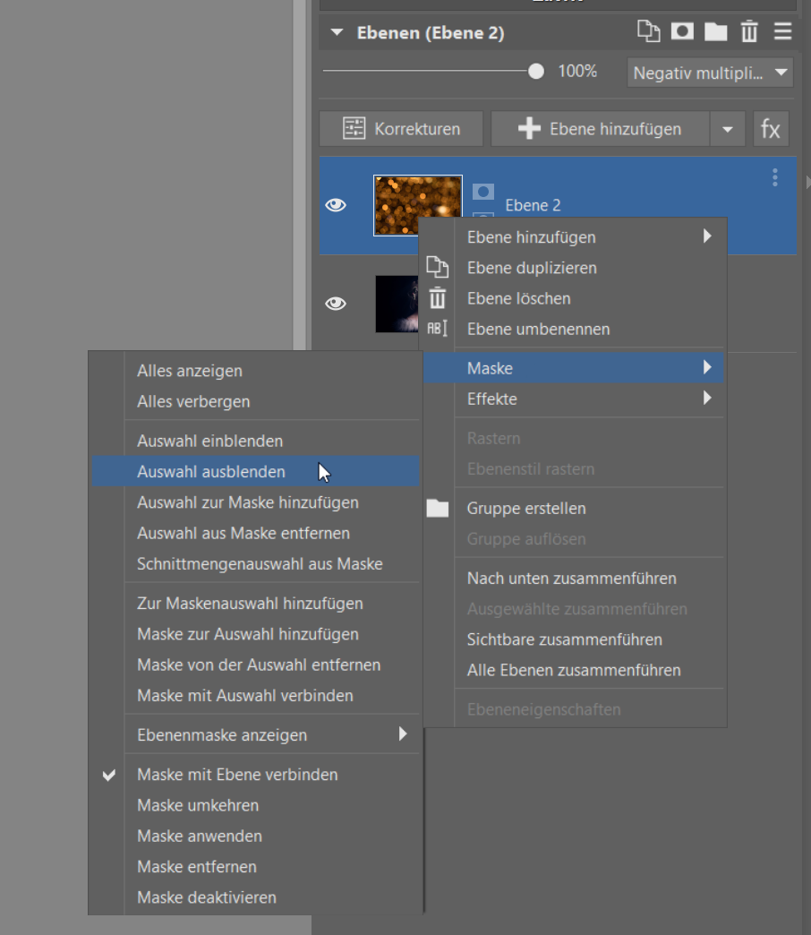Viewport: 811px width, 935px height.
Task: Select Auswahl ausblenden
Action: point(256,472)
